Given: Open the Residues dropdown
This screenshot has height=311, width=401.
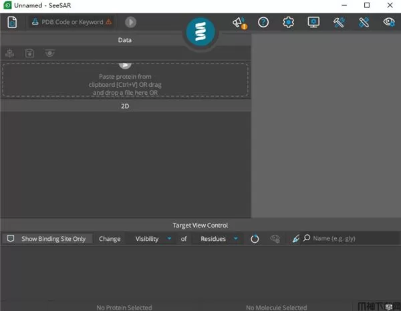Looking at the screenshot, I should (x=218, y=239).
